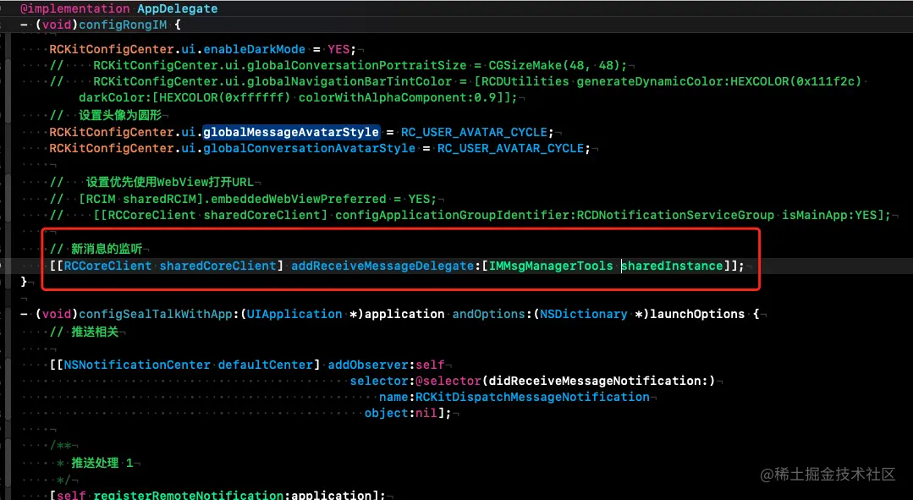This screenshot has height=500, width=913.
Task: Click sharedCoreClient in addReceiveMessageDelegate line
Action: click(x=217, y=266)
